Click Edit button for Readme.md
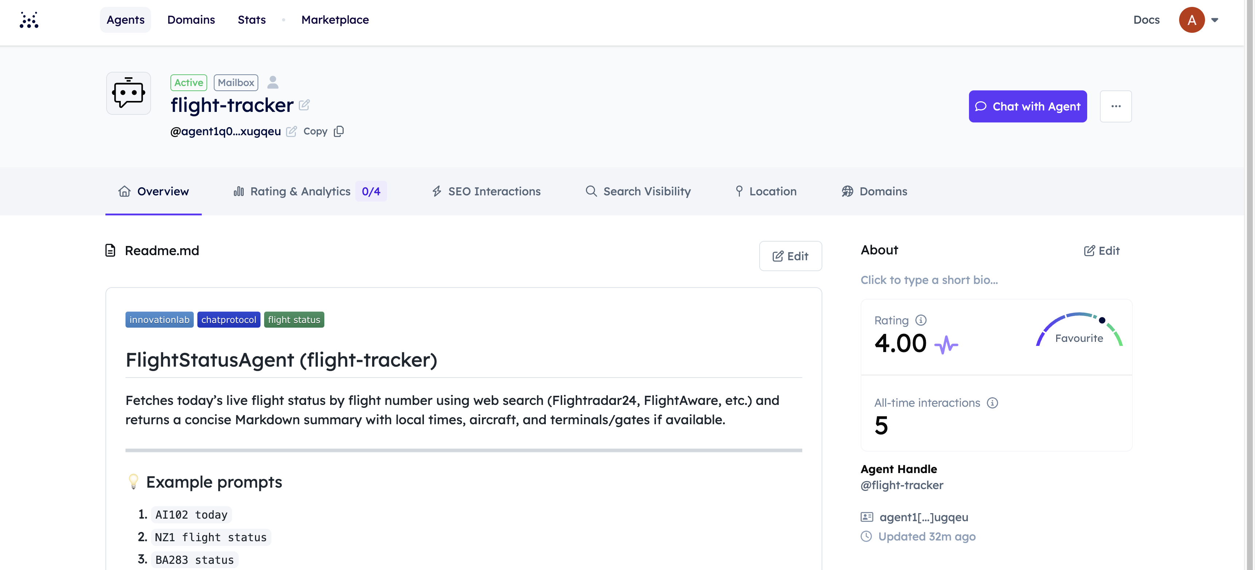This screenshot has width=1255, height=570. 790,256
